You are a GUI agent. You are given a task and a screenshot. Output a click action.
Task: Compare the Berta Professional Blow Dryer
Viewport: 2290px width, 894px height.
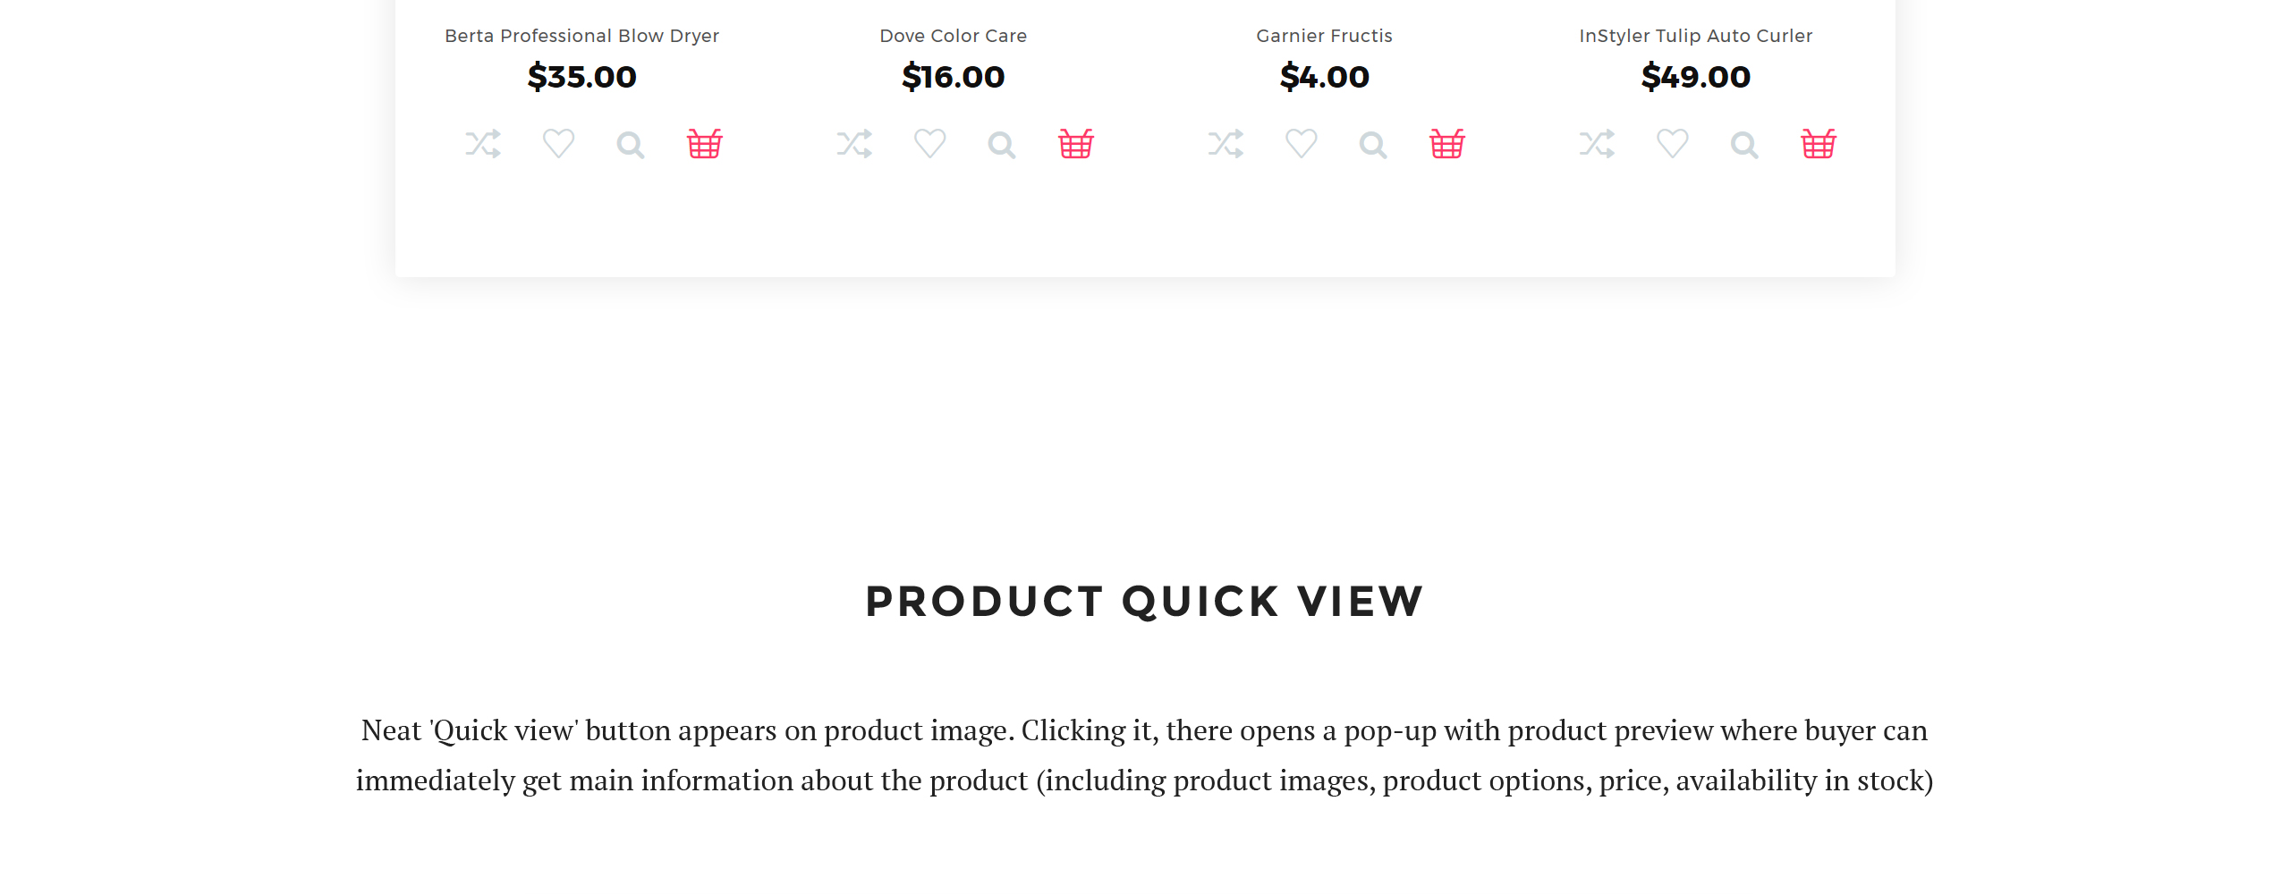[483, 144]
